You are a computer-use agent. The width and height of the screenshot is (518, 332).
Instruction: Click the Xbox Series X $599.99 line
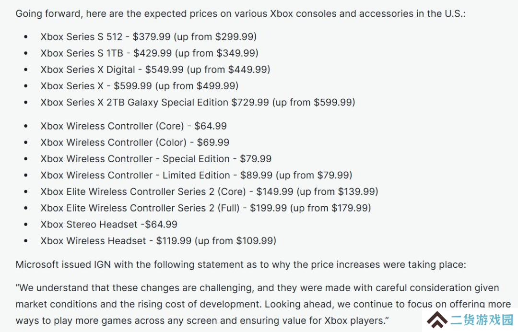(x=140, y=86)
